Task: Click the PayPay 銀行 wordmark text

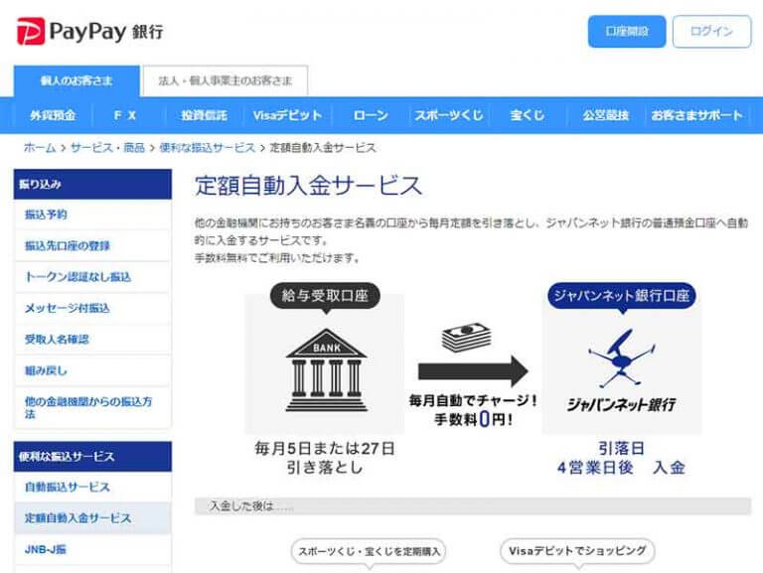Action: pos(106,32)
